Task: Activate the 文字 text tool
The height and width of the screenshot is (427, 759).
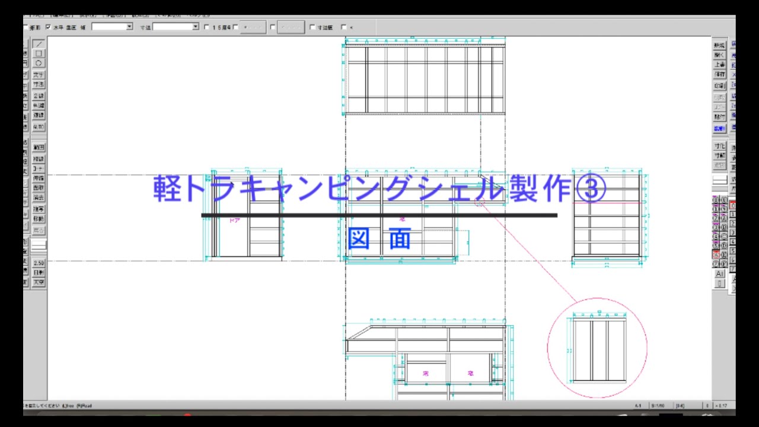Action: point(39,75)
